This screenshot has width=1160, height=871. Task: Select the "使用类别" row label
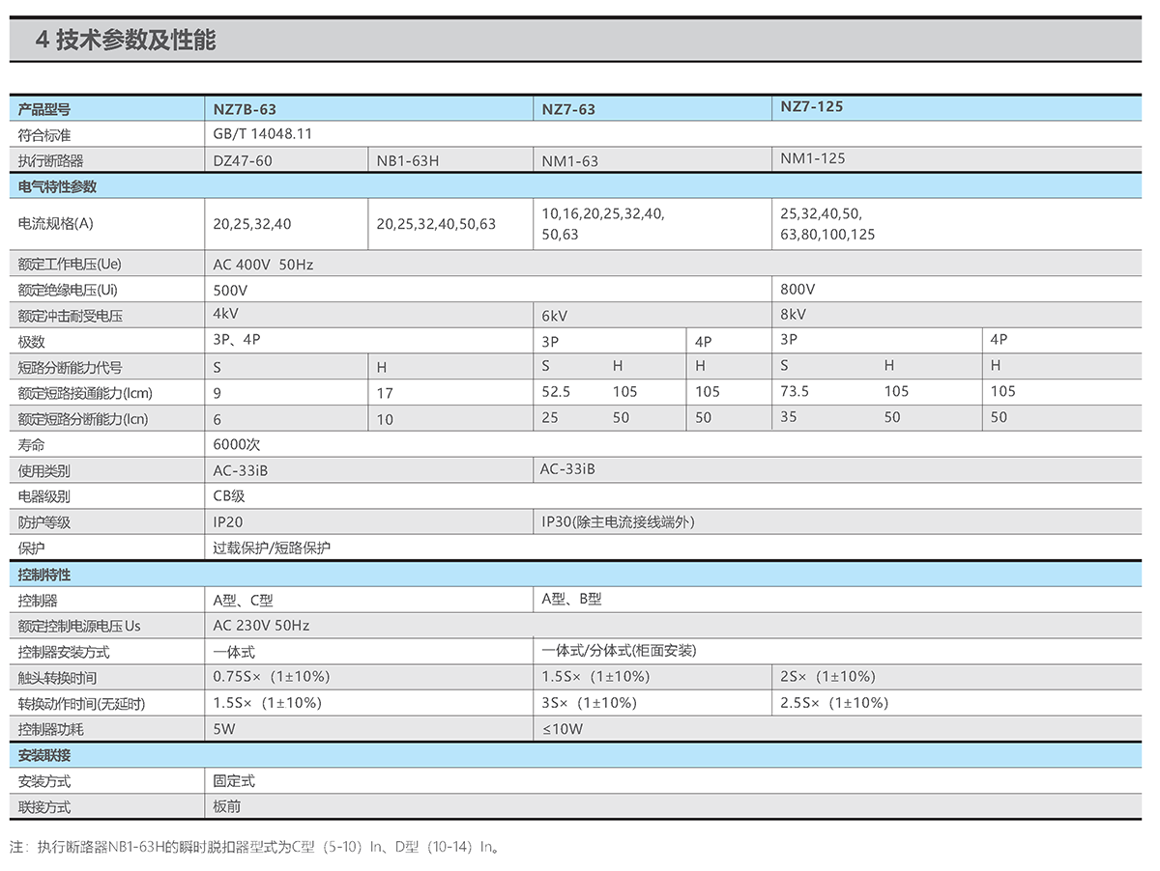click(x=44, y=471)
